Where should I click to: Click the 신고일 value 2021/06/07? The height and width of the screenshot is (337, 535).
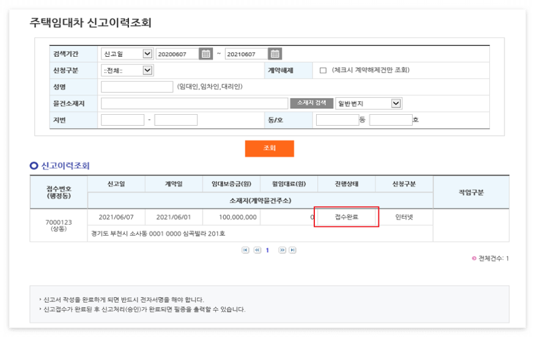116,217
